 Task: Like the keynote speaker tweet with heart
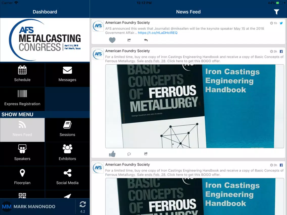click(112, 40)
